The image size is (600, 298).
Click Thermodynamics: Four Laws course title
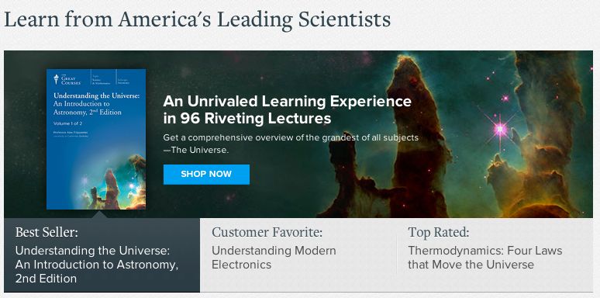click(484, 258)
